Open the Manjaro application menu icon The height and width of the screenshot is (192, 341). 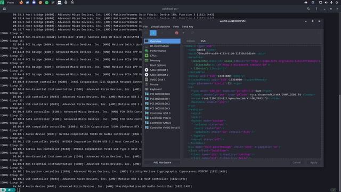tap(2, 2)
